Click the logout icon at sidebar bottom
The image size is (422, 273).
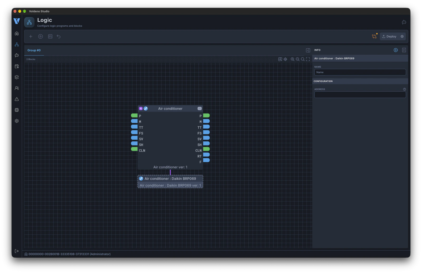(17, 251)
